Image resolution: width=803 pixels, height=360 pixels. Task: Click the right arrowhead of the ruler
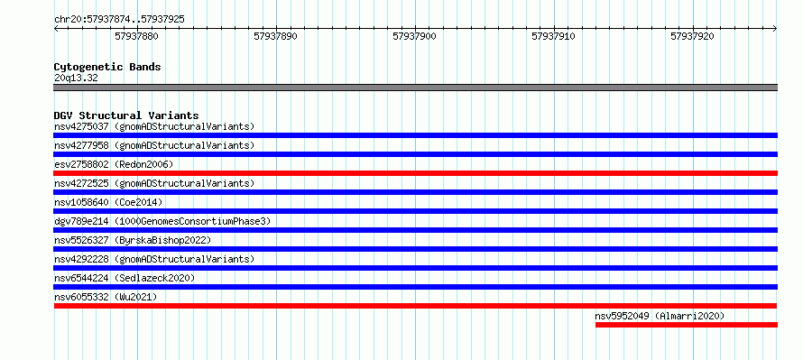click(x=775, y=29)
